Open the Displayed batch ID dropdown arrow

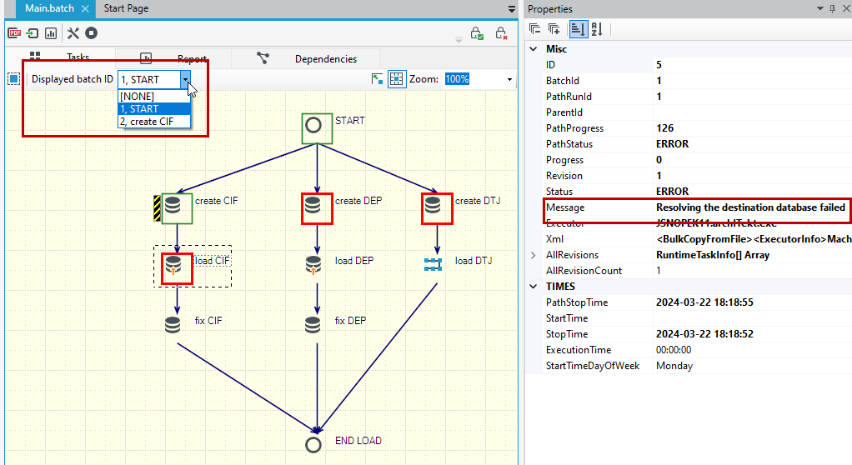pyautogui.click(x=185, y=80)
